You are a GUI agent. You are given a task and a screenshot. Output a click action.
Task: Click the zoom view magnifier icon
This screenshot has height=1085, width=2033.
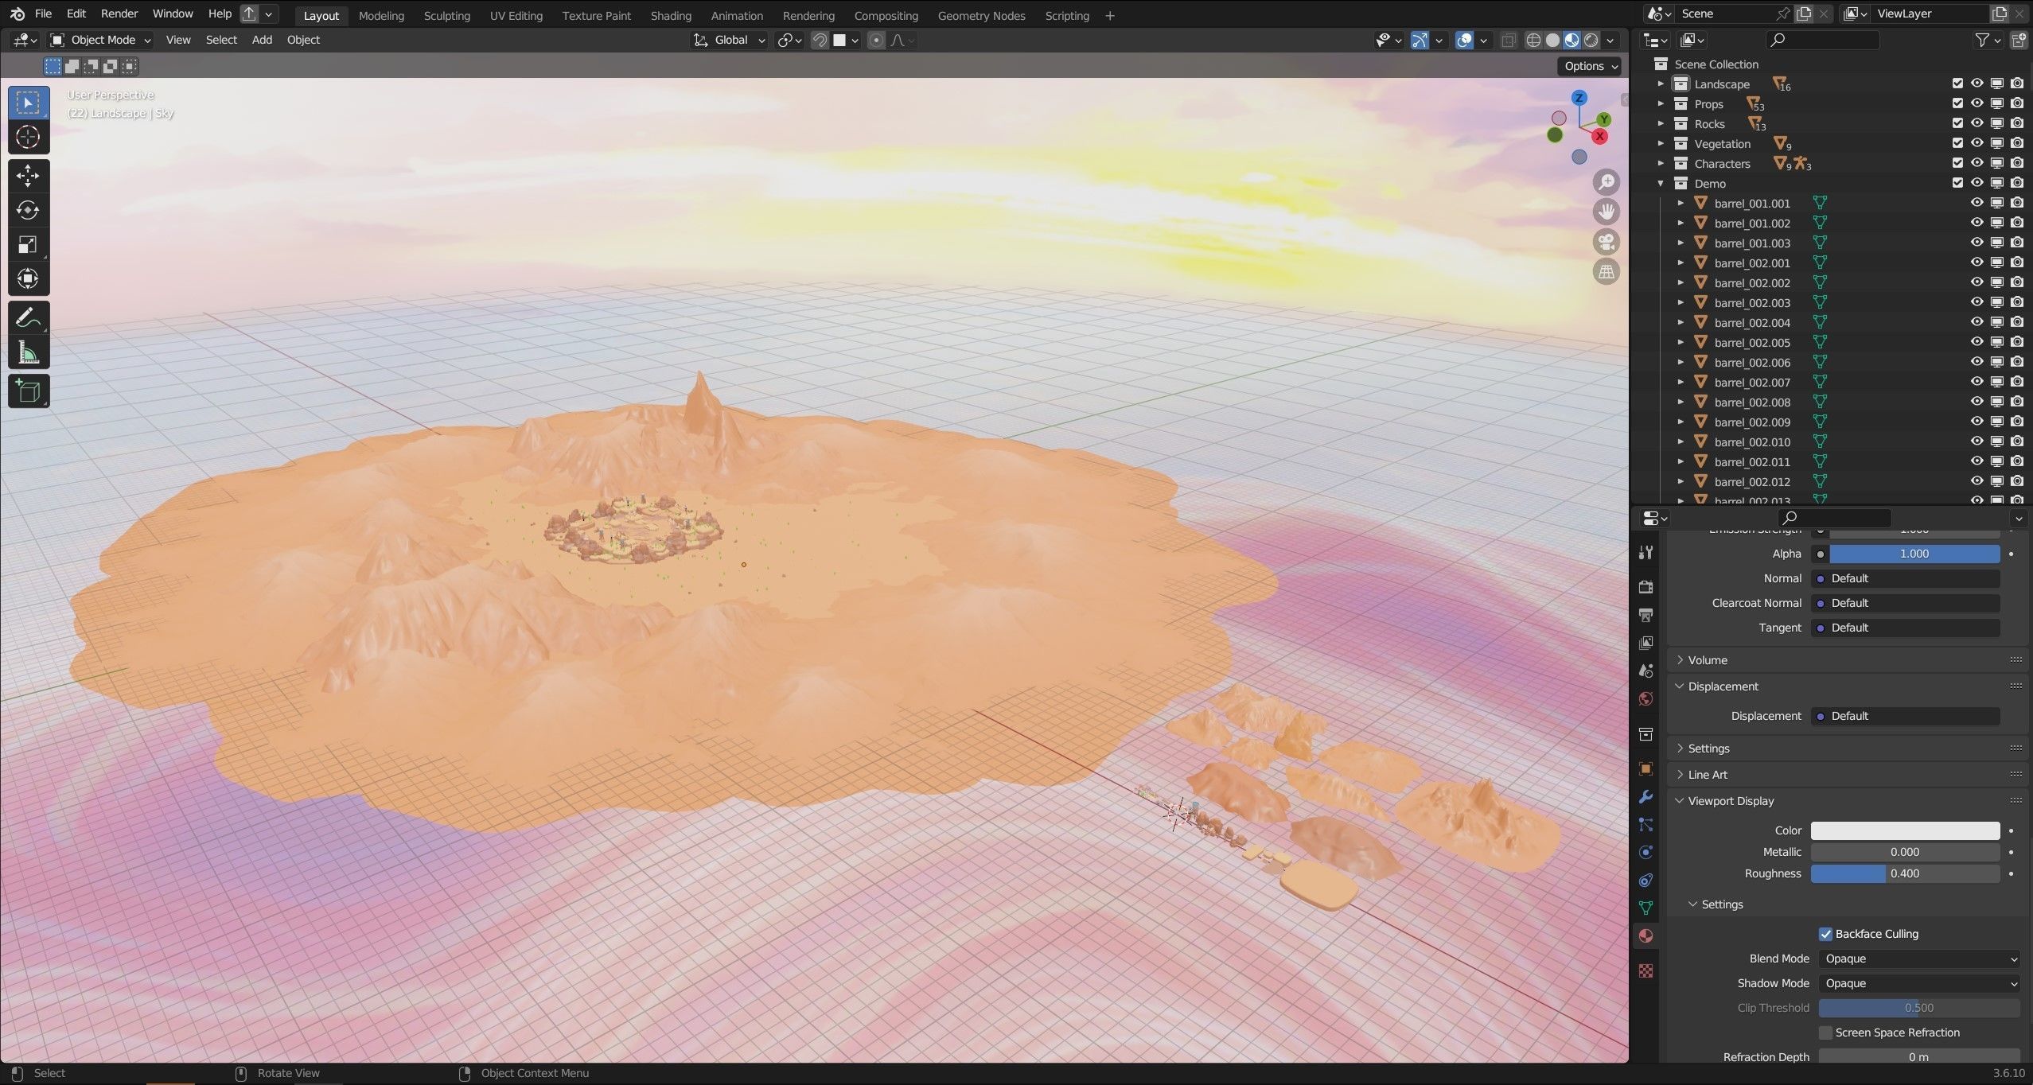1607,182
